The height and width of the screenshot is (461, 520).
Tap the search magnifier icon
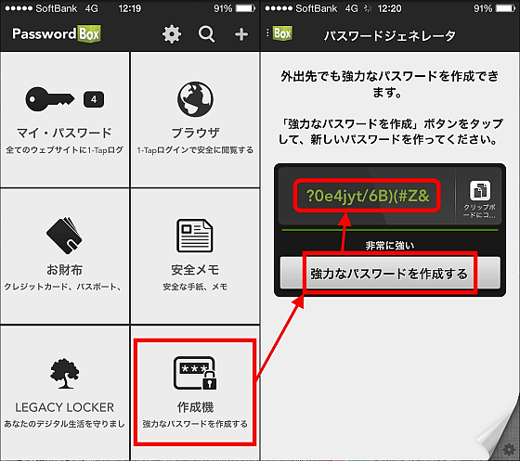pos(206,34)
